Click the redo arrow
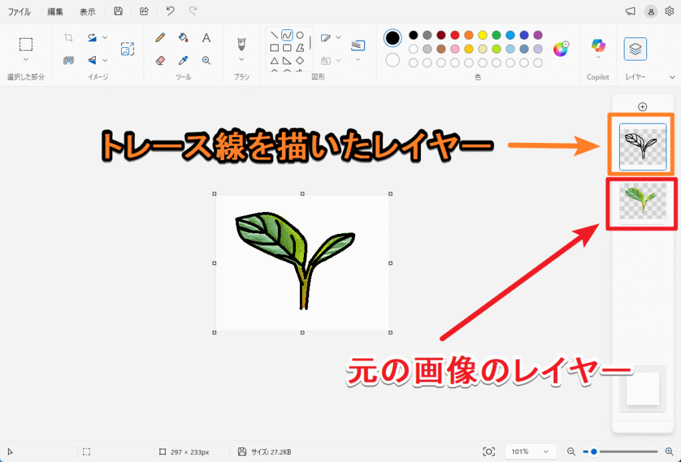Image resolution: width=681 pixels, height=462 pixels. tap(194, 11)
